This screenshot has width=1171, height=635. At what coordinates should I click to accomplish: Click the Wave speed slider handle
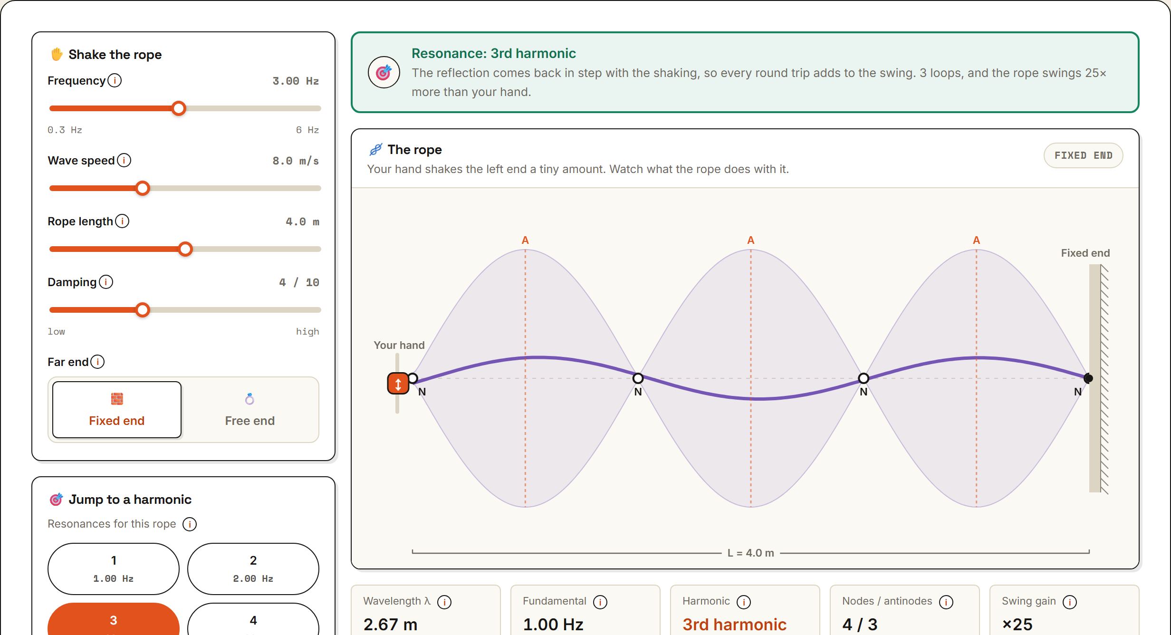(x=143, y=188)
